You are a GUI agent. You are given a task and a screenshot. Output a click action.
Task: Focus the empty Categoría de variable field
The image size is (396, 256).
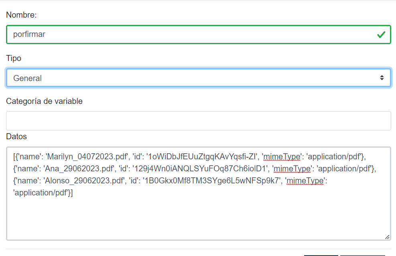198,121
